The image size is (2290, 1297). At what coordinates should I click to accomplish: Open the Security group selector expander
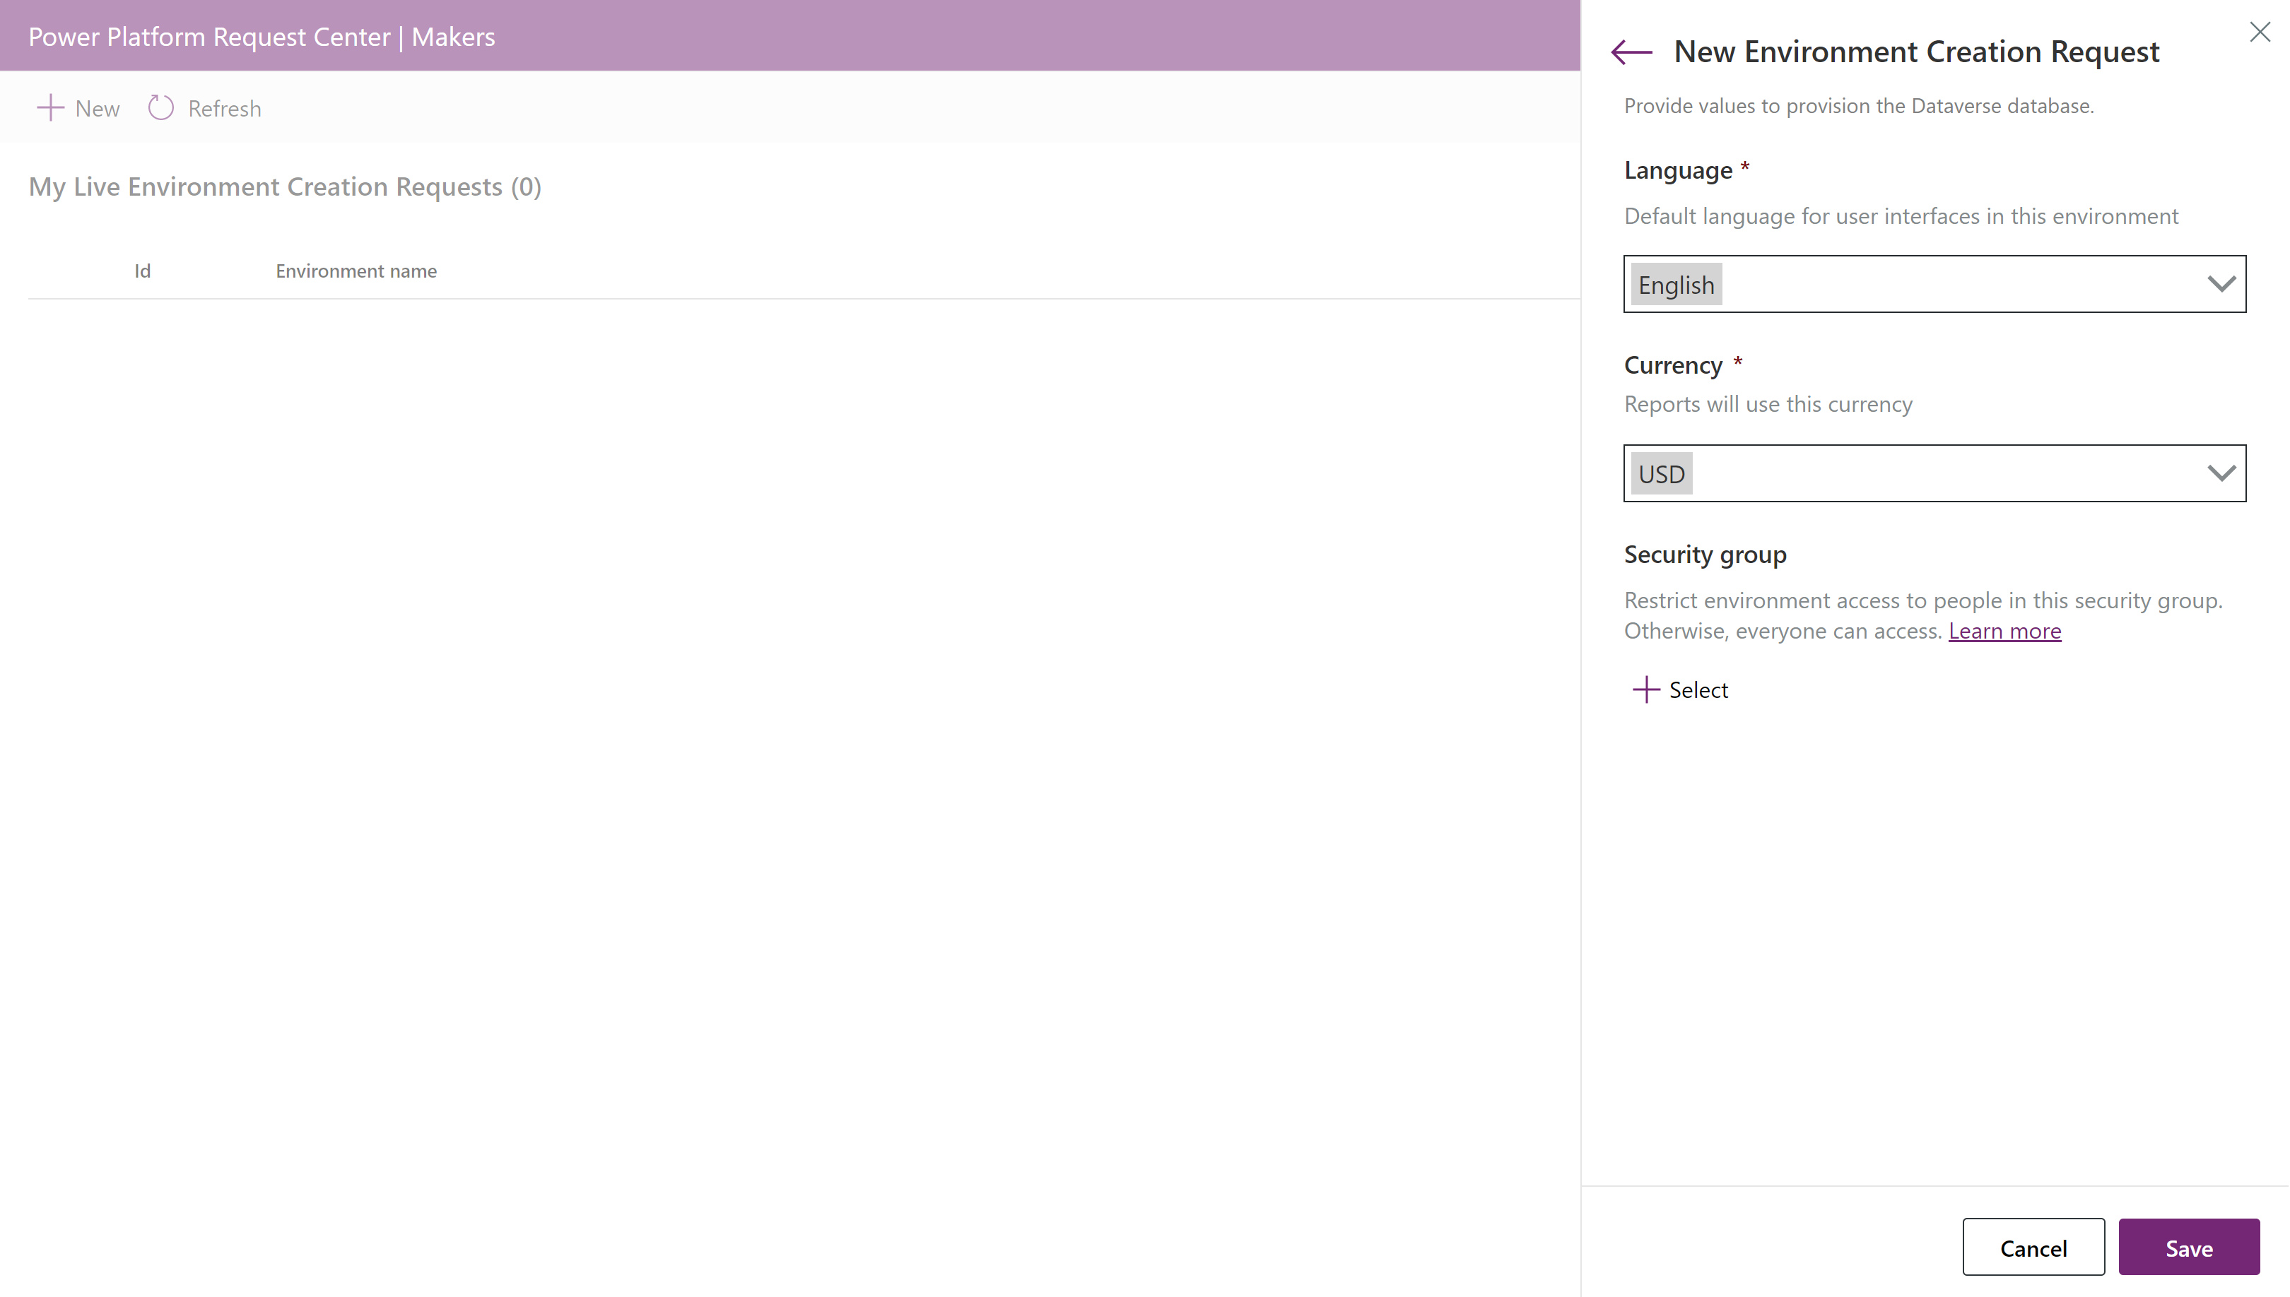coord(1680,687)
